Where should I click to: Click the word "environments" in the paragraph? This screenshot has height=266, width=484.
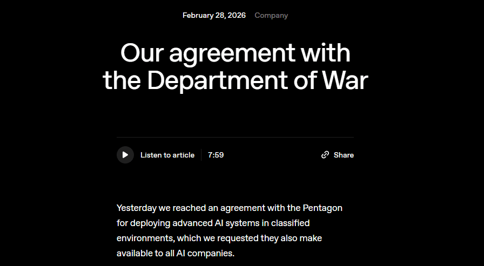coord(142,238)
